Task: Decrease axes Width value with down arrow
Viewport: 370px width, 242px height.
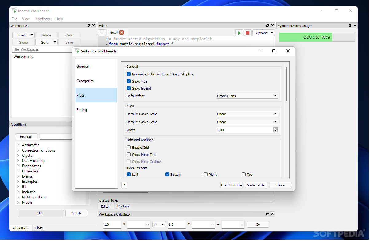Action: [275, 131]
